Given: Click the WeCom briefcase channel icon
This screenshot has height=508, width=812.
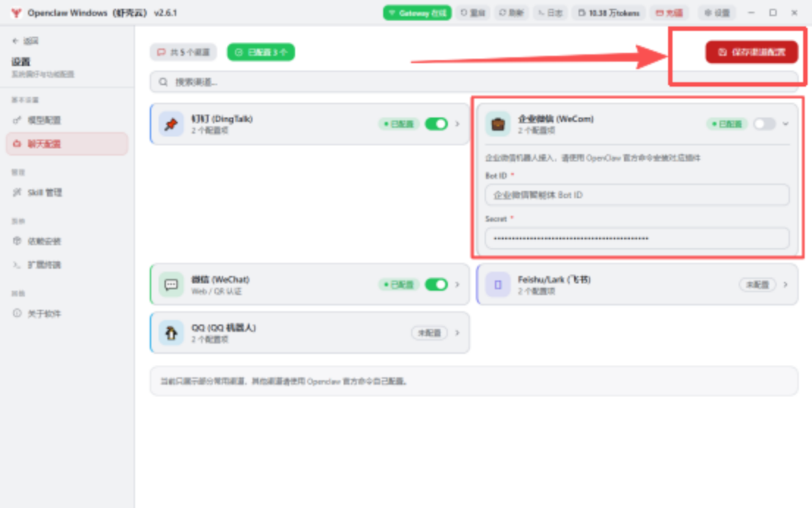Looking at the screenshot, I should pyautogui.click(x=498, y=124).
